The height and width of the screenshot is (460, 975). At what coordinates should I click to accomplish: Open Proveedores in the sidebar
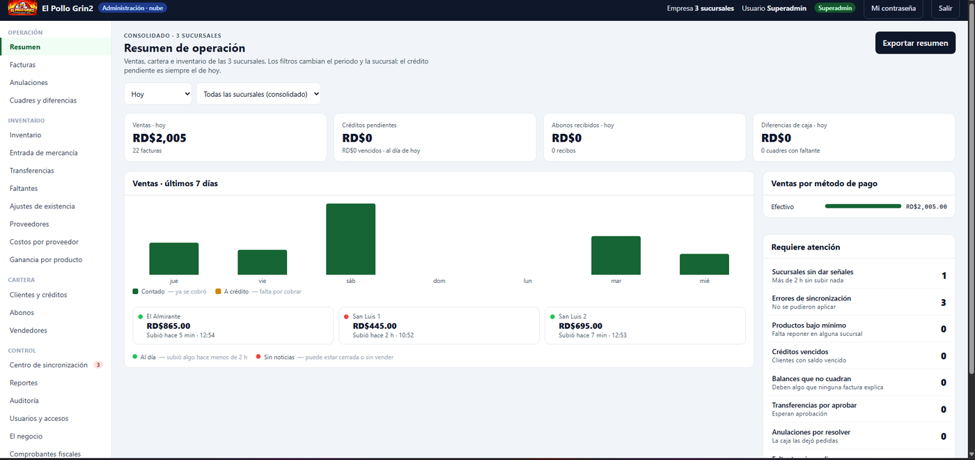pos(56,224)
